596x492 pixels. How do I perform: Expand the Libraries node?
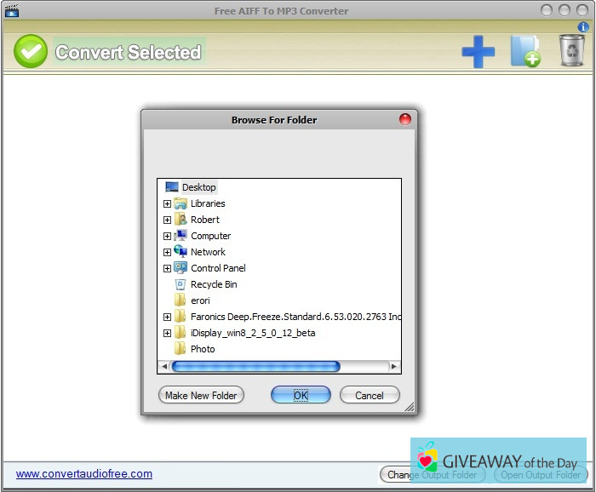(167, 204)
